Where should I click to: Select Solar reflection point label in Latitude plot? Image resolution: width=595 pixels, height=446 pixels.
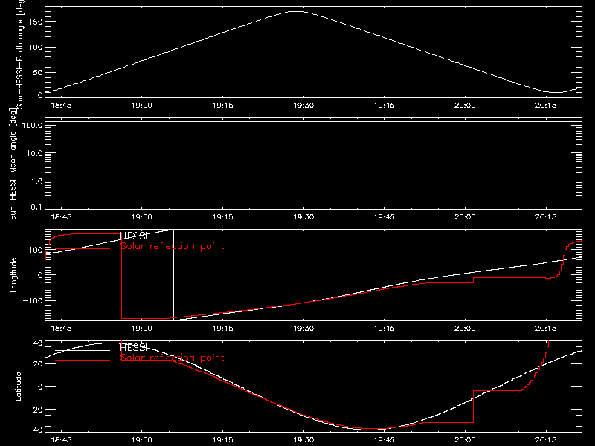172,358
